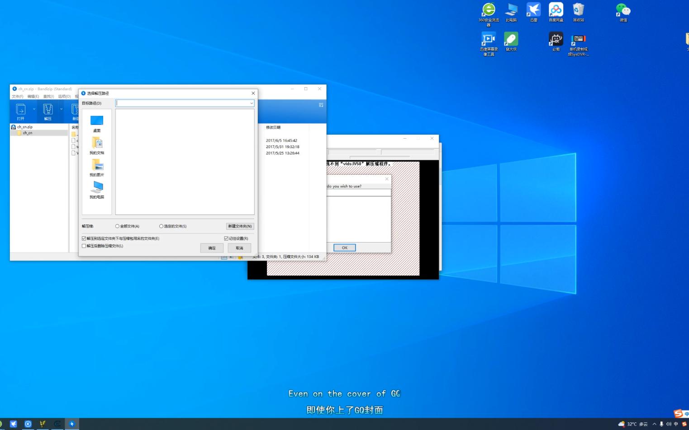Image resolution: width=689 pixels, height=430 pixels.
Task: Enable the 解压后删除压缩文件(L) checkbox
Action: 84,246
